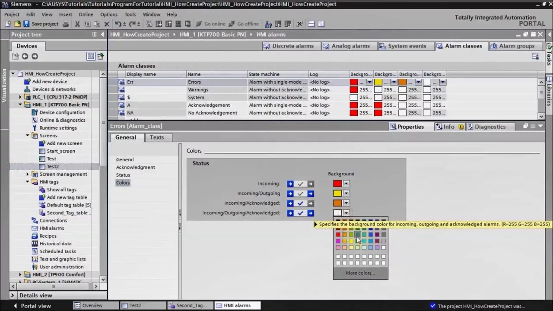
Task: Click the Cross-reference icon with X
Action: [x=299, y=24]
